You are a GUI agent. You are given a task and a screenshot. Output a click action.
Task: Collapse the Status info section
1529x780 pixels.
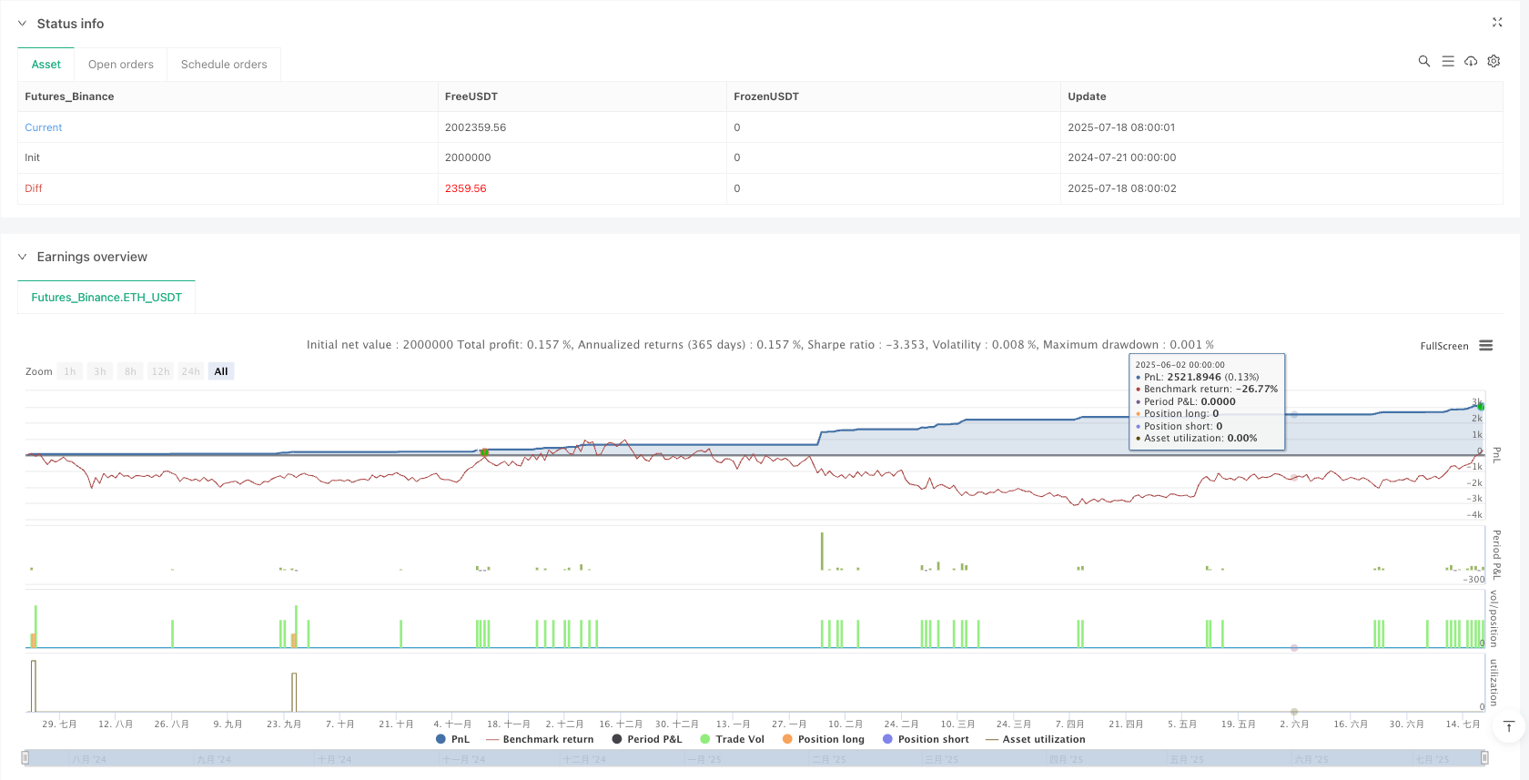point(23,24)
